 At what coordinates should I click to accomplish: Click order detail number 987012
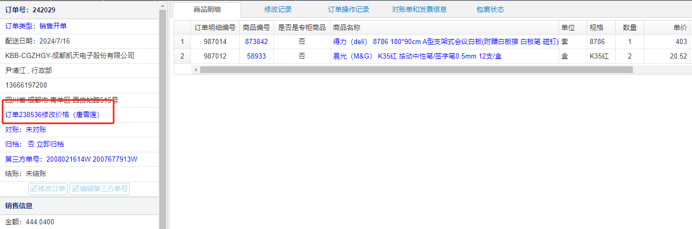(x=215, y=56)
